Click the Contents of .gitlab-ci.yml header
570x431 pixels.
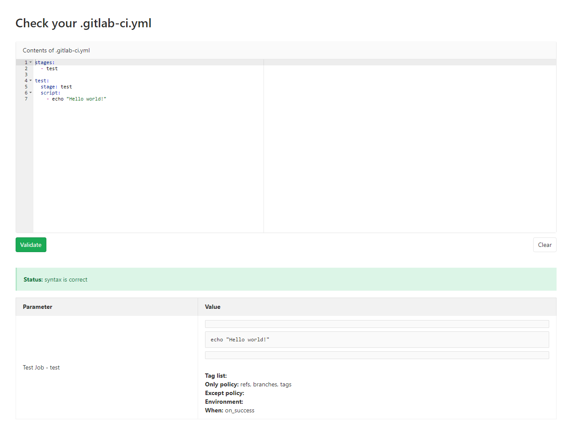(x=56, y=50)
